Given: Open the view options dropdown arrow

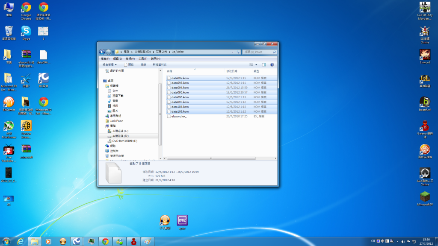Looking at the screenshot, I should (x=257, y=64).
